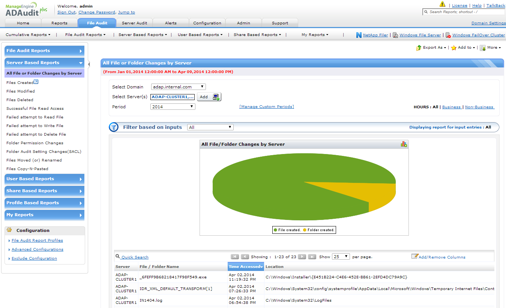Viewport: 506px width, 308px height.
Task: Open the Period dropdown
Action: coord(173,107)
